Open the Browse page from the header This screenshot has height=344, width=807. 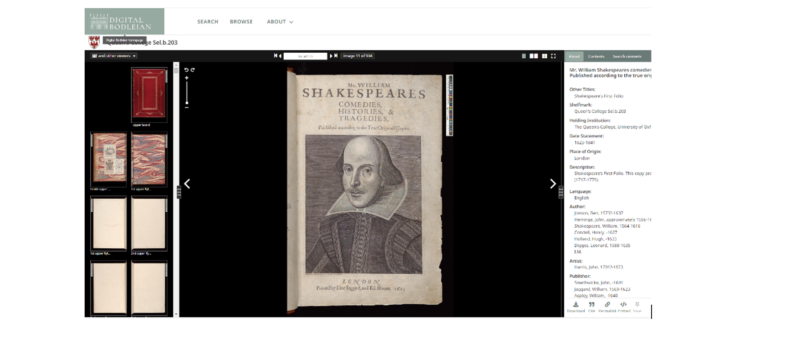click(x=241, y=22)
